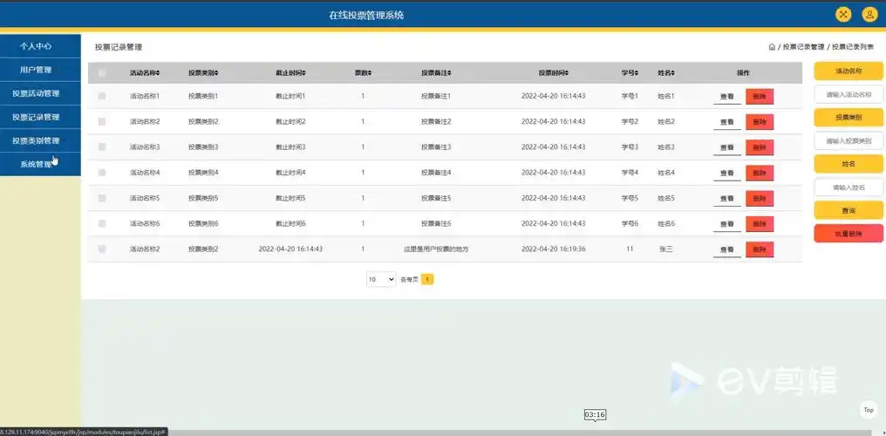Click 删除 for the 姓名2 row
This screenshot has width=886, height=436.
pyautogui.click(x=760, y=122)
